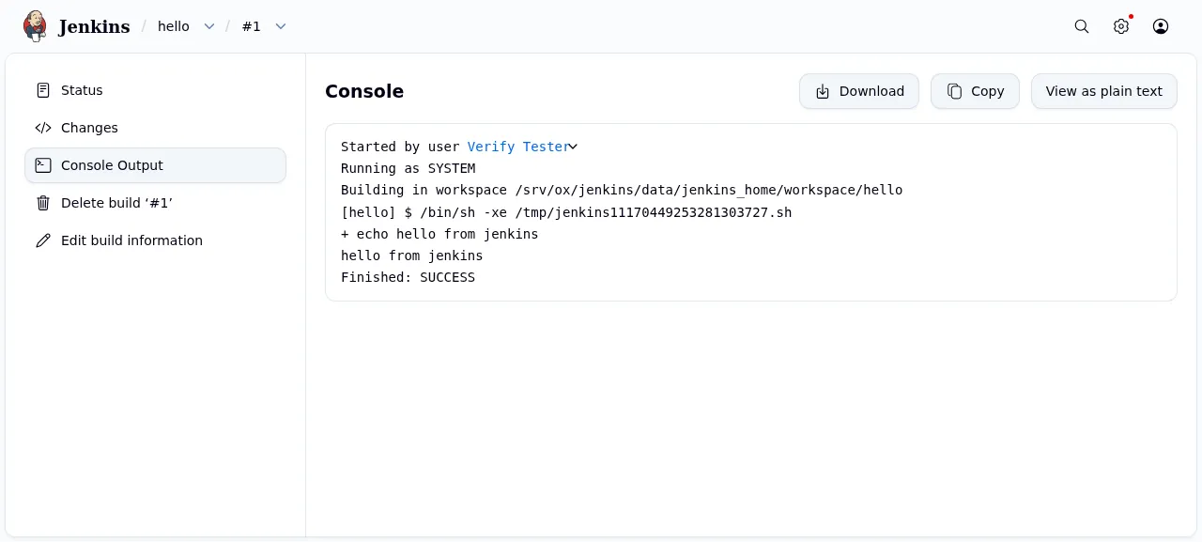Click the Console Output terminal icon
This screenshot has width=1202, height=542.
point(43,165)
